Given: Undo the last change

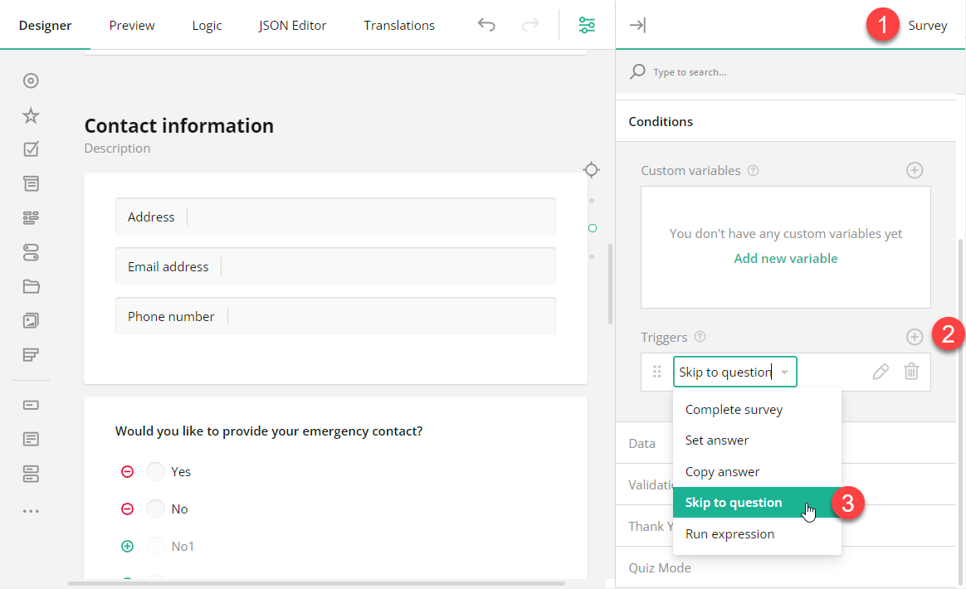Looking at the screenshot, I should [487, 25].
